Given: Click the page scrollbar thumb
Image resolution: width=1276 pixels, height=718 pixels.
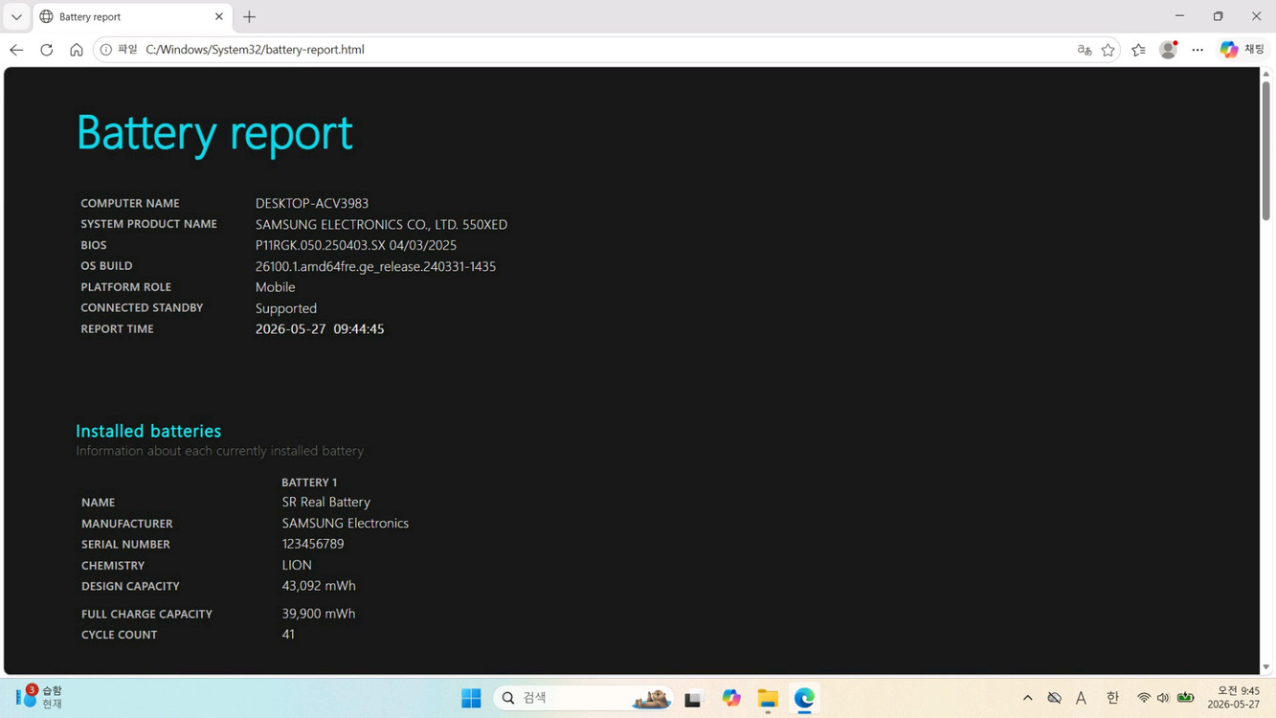Looking at the screenshot, I should click(1265, 150).
